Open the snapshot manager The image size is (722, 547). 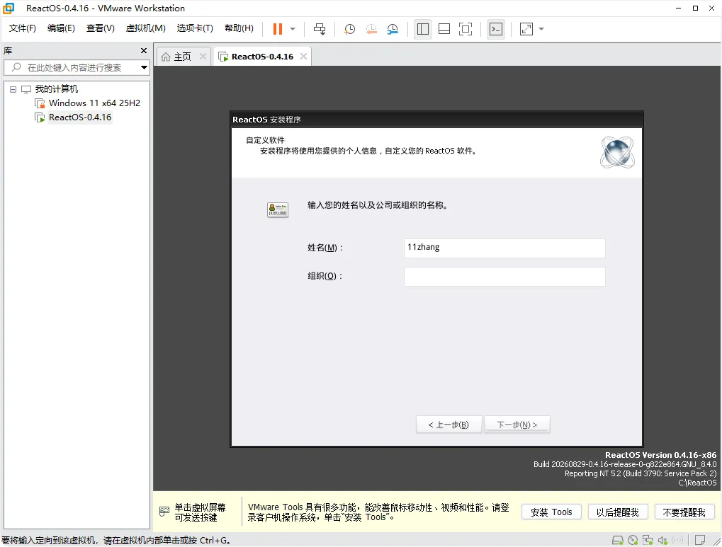393,29
